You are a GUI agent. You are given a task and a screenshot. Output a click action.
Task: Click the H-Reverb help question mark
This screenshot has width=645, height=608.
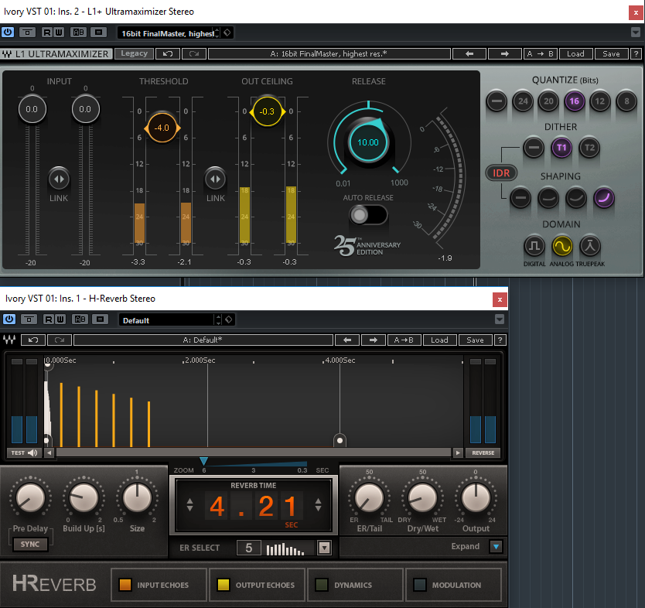pyautogui.click(x=500, y=340)
